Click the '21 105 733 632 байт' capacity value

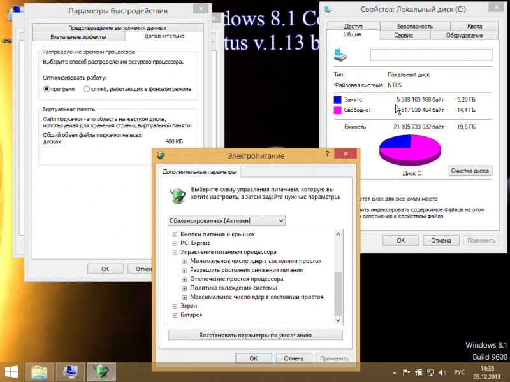[x=419, y=127]
